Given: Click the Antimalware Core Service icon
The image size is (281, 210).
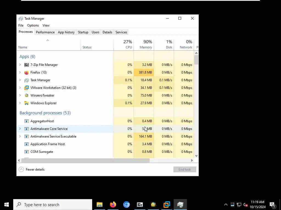Looking at the screenshot, I should [27, 129].
